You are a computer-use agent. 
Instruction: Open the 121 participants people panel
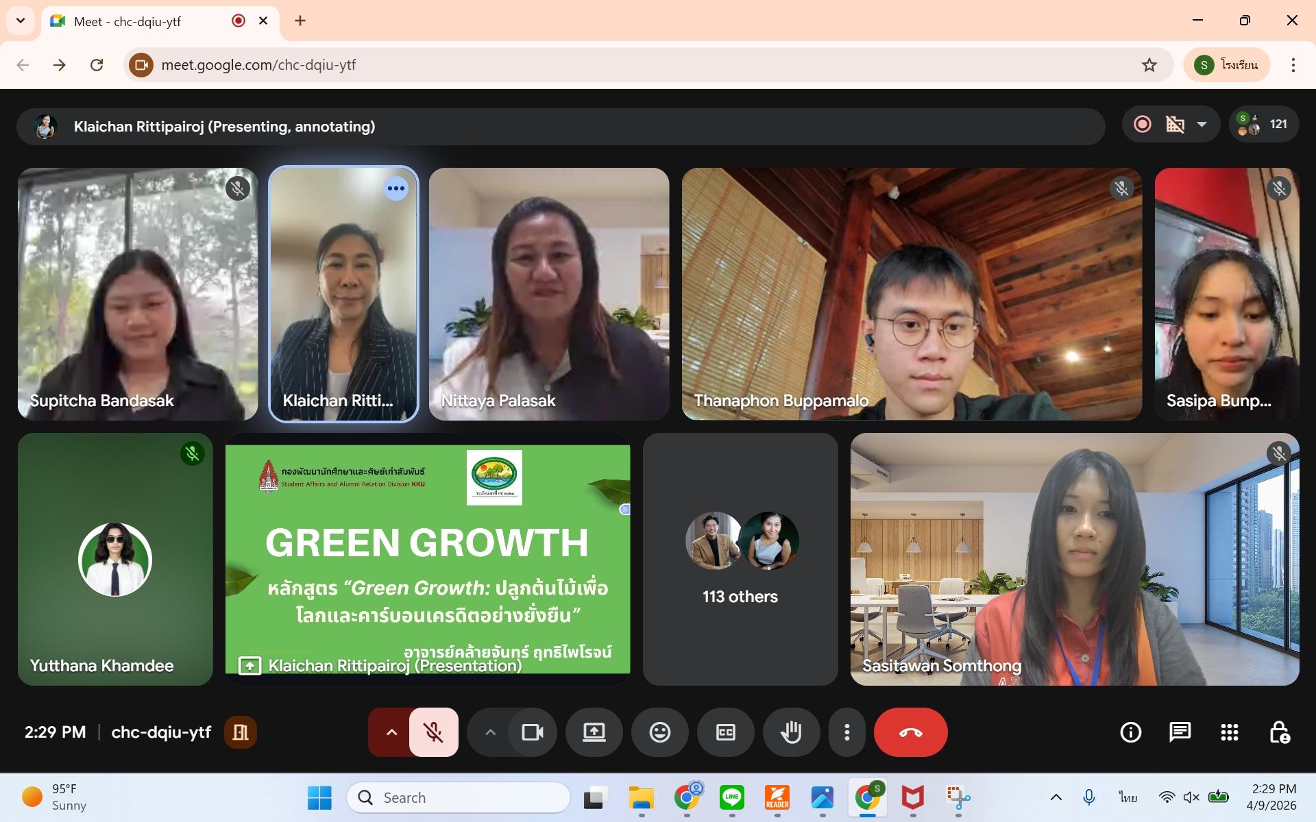pyautogui.click(x=1263, y=124)
